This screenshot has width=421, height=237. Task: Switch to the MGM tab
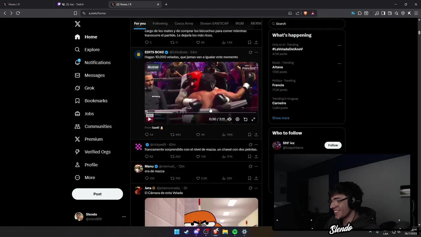pos(239,23)
